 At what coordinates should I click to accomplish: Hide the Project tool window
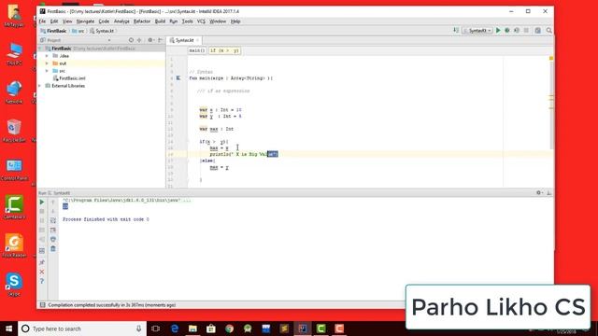[160, 40]
